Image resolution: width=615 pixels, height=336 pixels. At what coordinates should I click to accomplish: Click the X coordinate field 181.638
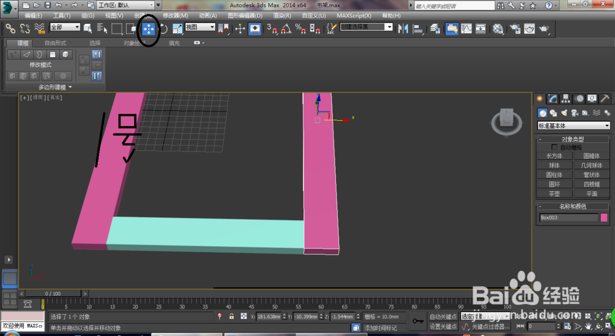tap(269, 316)
